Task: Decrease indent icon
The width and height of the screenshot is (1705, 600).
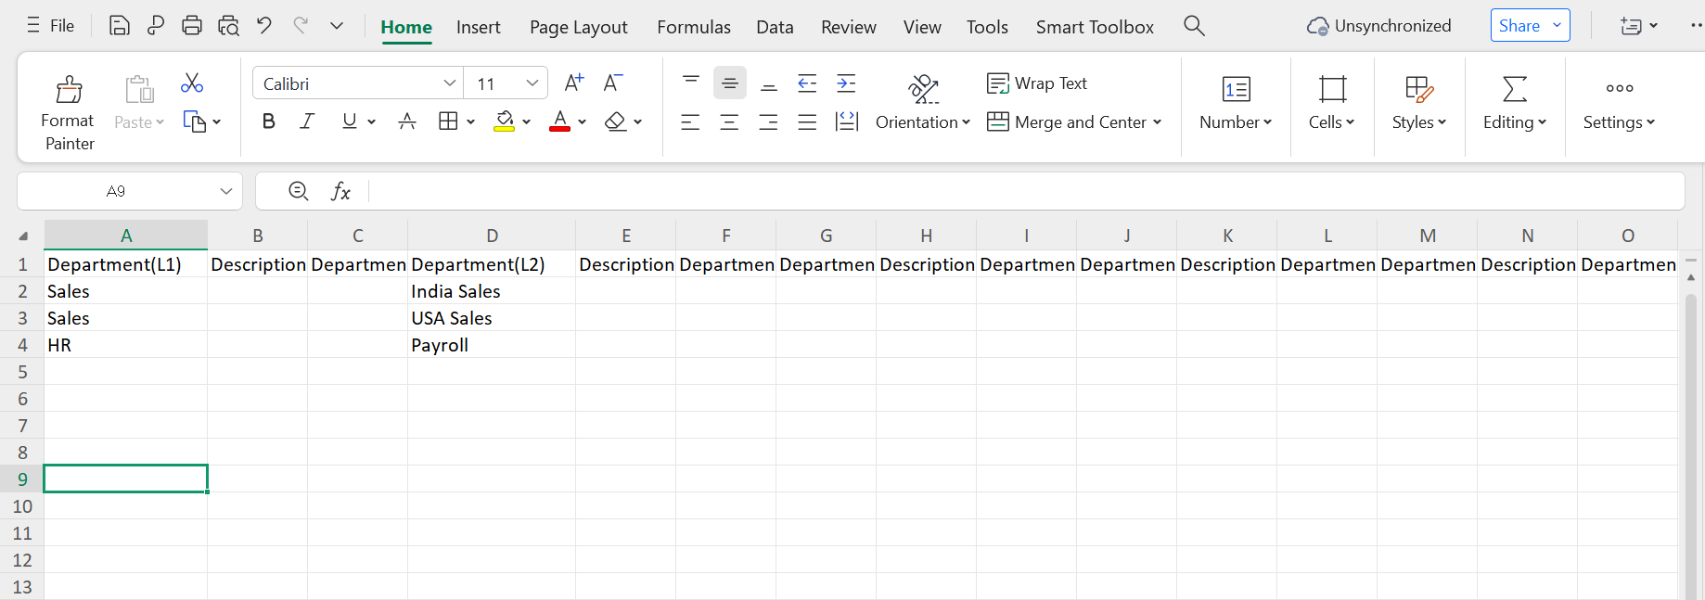Action: point(807,83)
